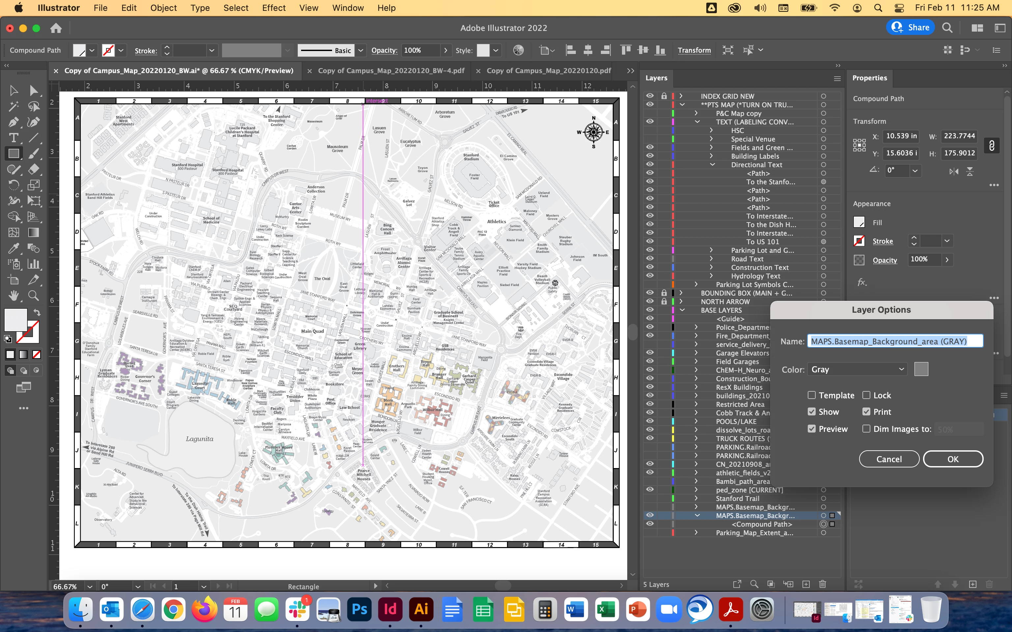Open the layer Color dropdown set to Gray
This screenshot has width=1012, height=632.
click(x=857, y=370)
